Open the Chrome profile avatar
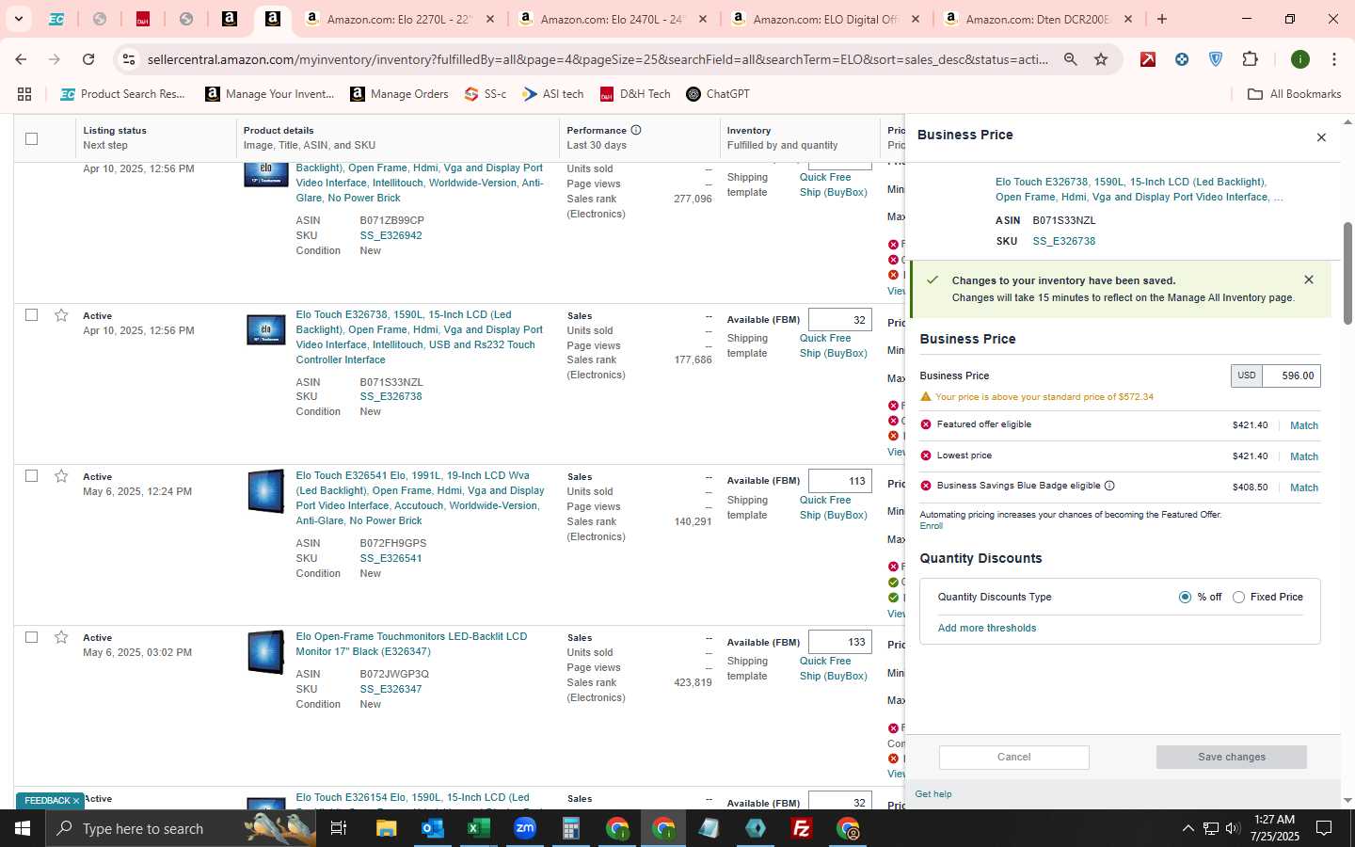This screenshot has width=1355, height=847. (1300, 59)
